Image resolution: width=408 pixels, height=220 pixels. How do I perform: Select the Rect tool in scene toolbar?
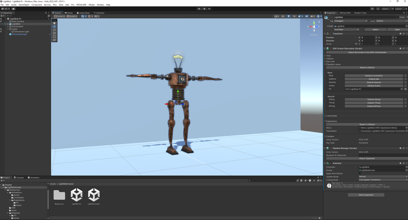[54, 37]
